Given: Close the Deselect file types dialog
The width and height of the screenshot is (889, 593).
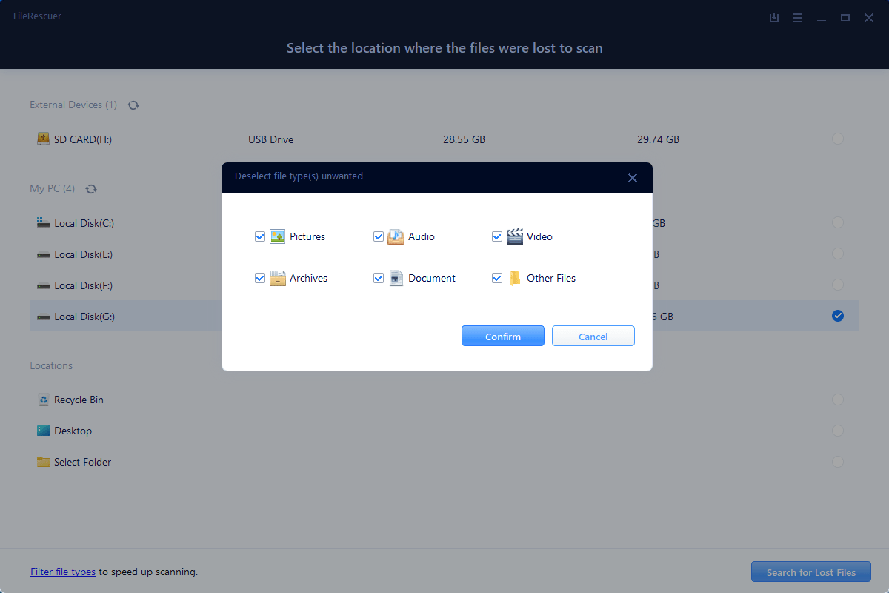Looking at the screenshot, I should coord(632,178).
